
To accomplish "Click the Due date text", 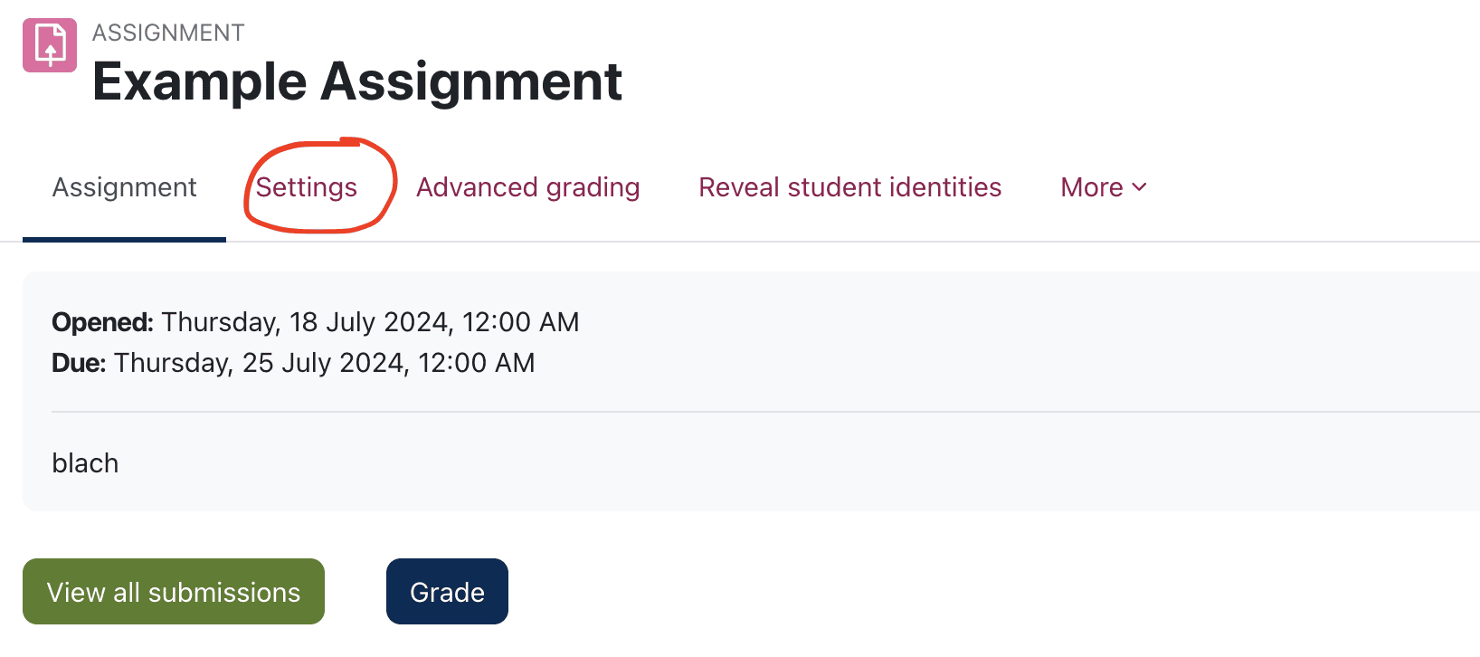I will (293, 362).
